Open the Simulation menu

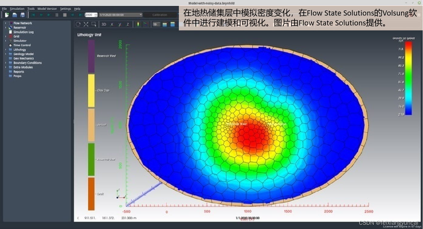[17, 9]
